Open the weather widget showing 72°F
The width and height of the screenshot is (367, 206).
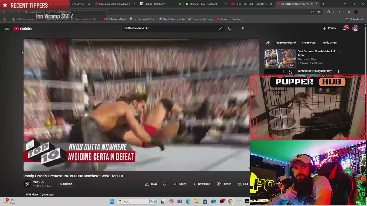pos(9,201)
